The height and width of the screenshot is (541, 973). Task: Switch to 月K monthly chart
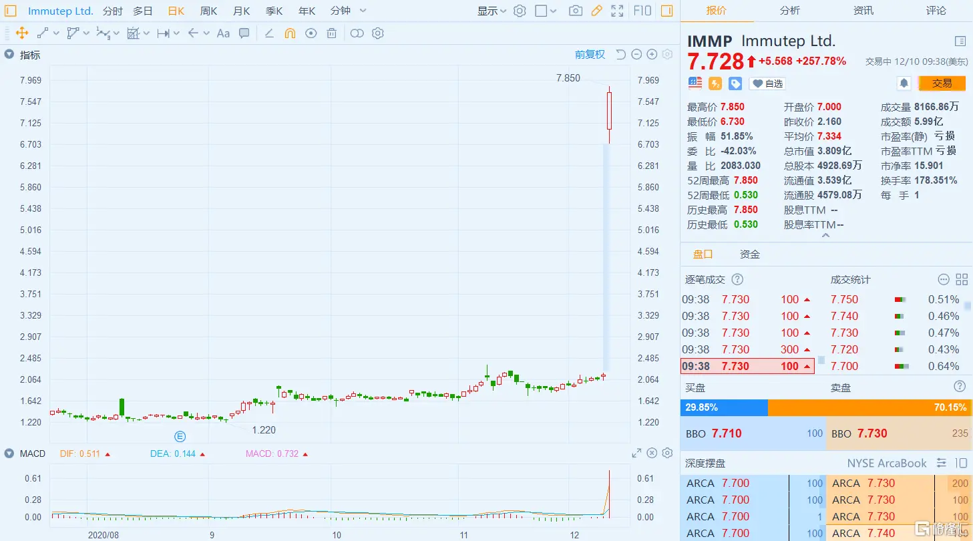pos(242,11)
